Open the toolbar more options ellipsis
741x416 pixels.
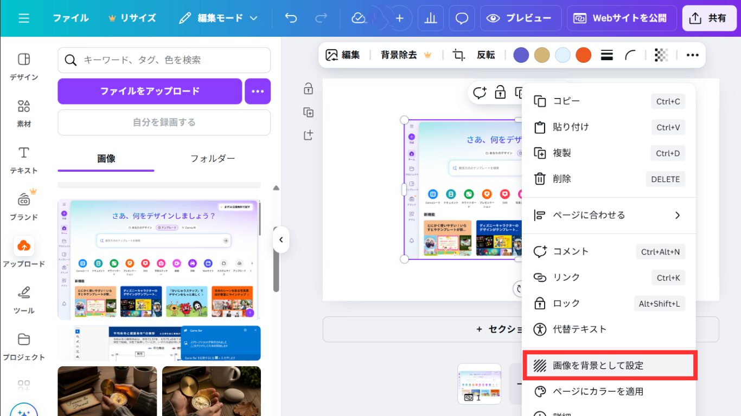692,55
